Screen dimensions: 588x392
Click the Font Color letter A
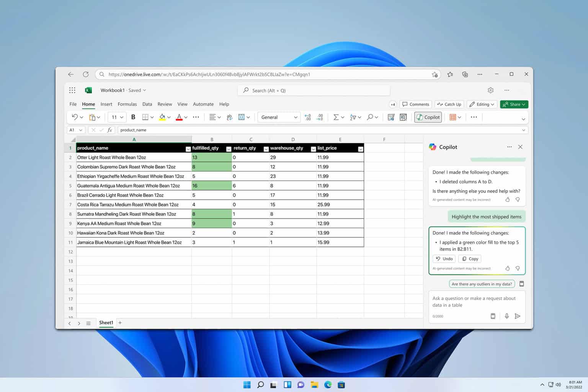click(179, 117)
